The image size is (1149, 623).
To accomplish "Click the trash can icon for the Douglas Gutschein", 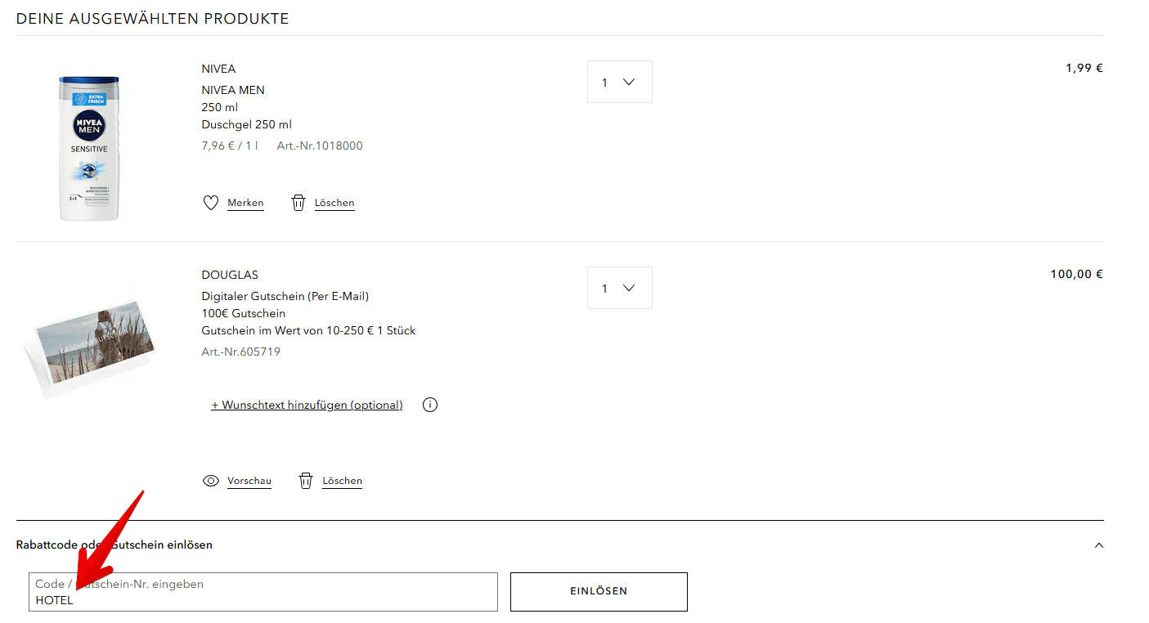I will tap(306, 481).
